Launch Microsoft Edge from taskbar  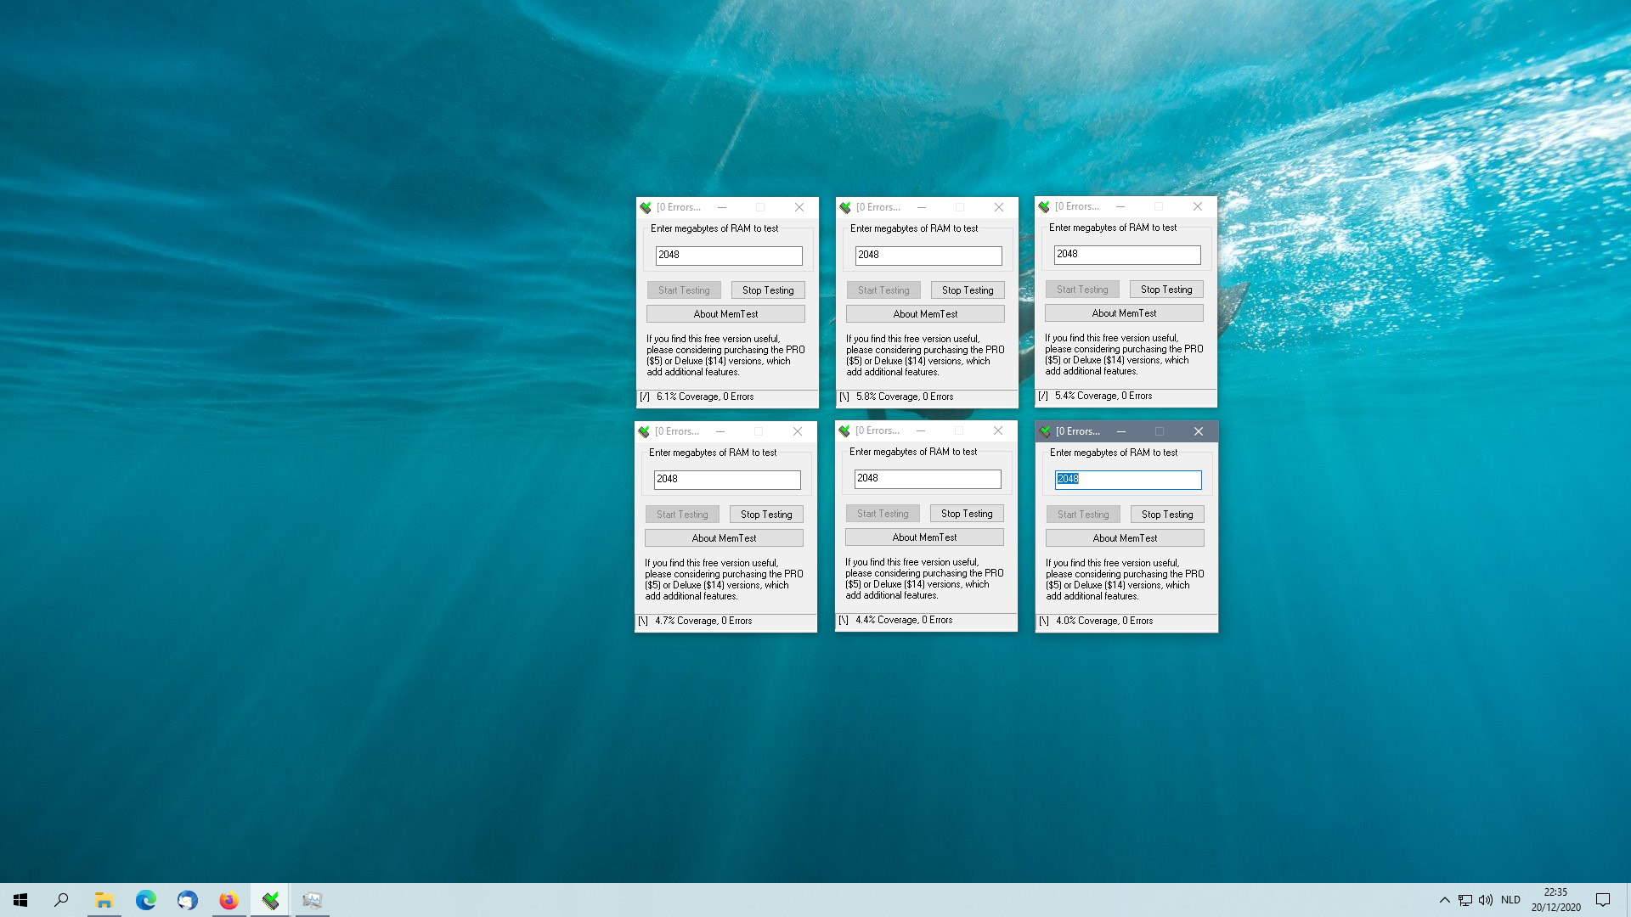(146, 900)
